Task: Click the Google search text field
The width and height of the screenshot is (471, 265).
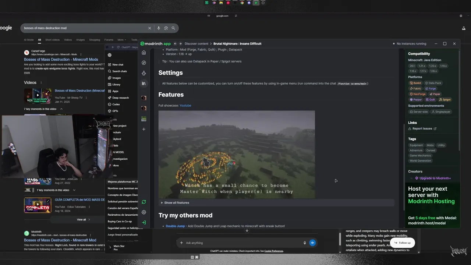Action: (x=85, y=28)
